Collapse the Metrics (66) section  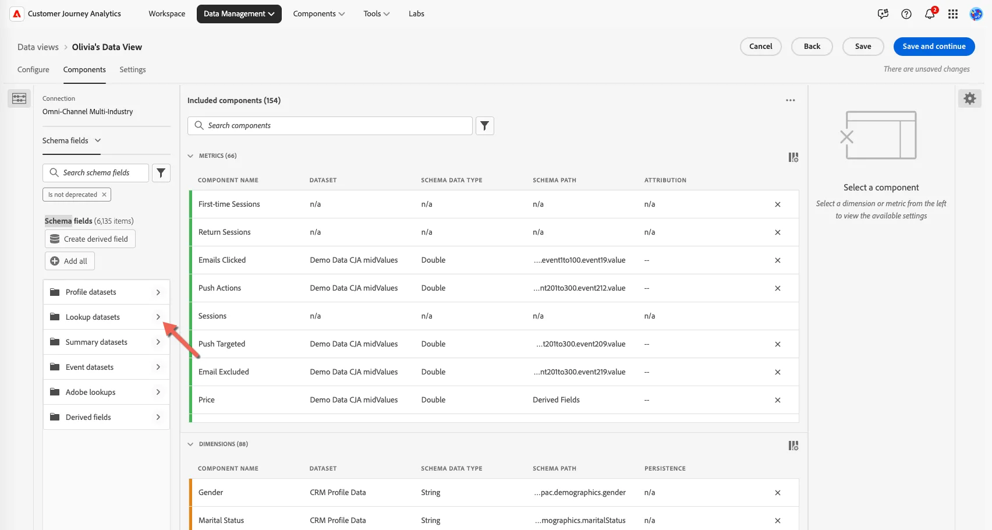tap(190, 156)
